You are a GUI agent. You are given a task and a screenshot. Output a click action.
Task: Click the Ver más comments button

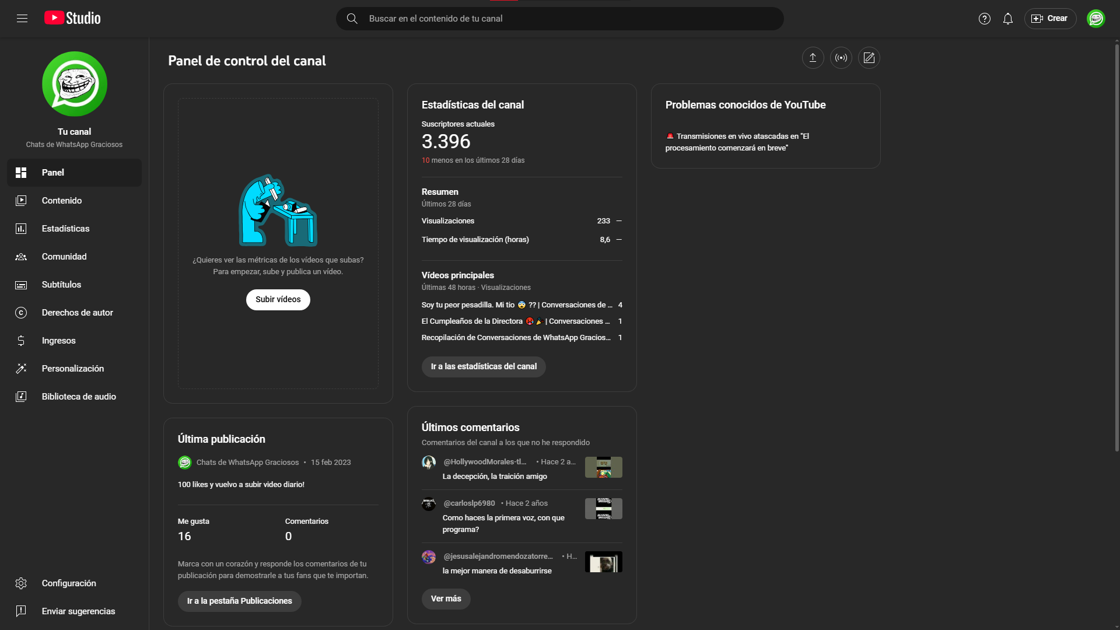point(446,599)
